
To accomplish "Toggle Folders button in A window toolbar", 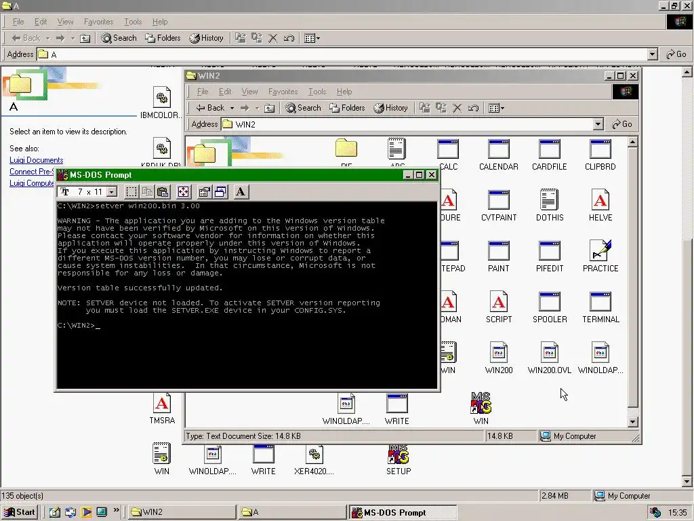I will (x=163, y=38).
